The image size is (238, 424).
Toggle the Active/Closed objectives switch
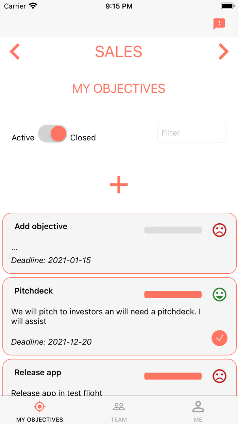(53, 134)
